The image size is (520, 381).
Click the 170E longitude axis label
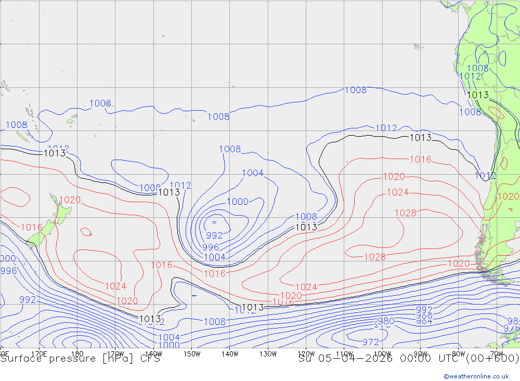pyautogui.click(x=40, y=354)
